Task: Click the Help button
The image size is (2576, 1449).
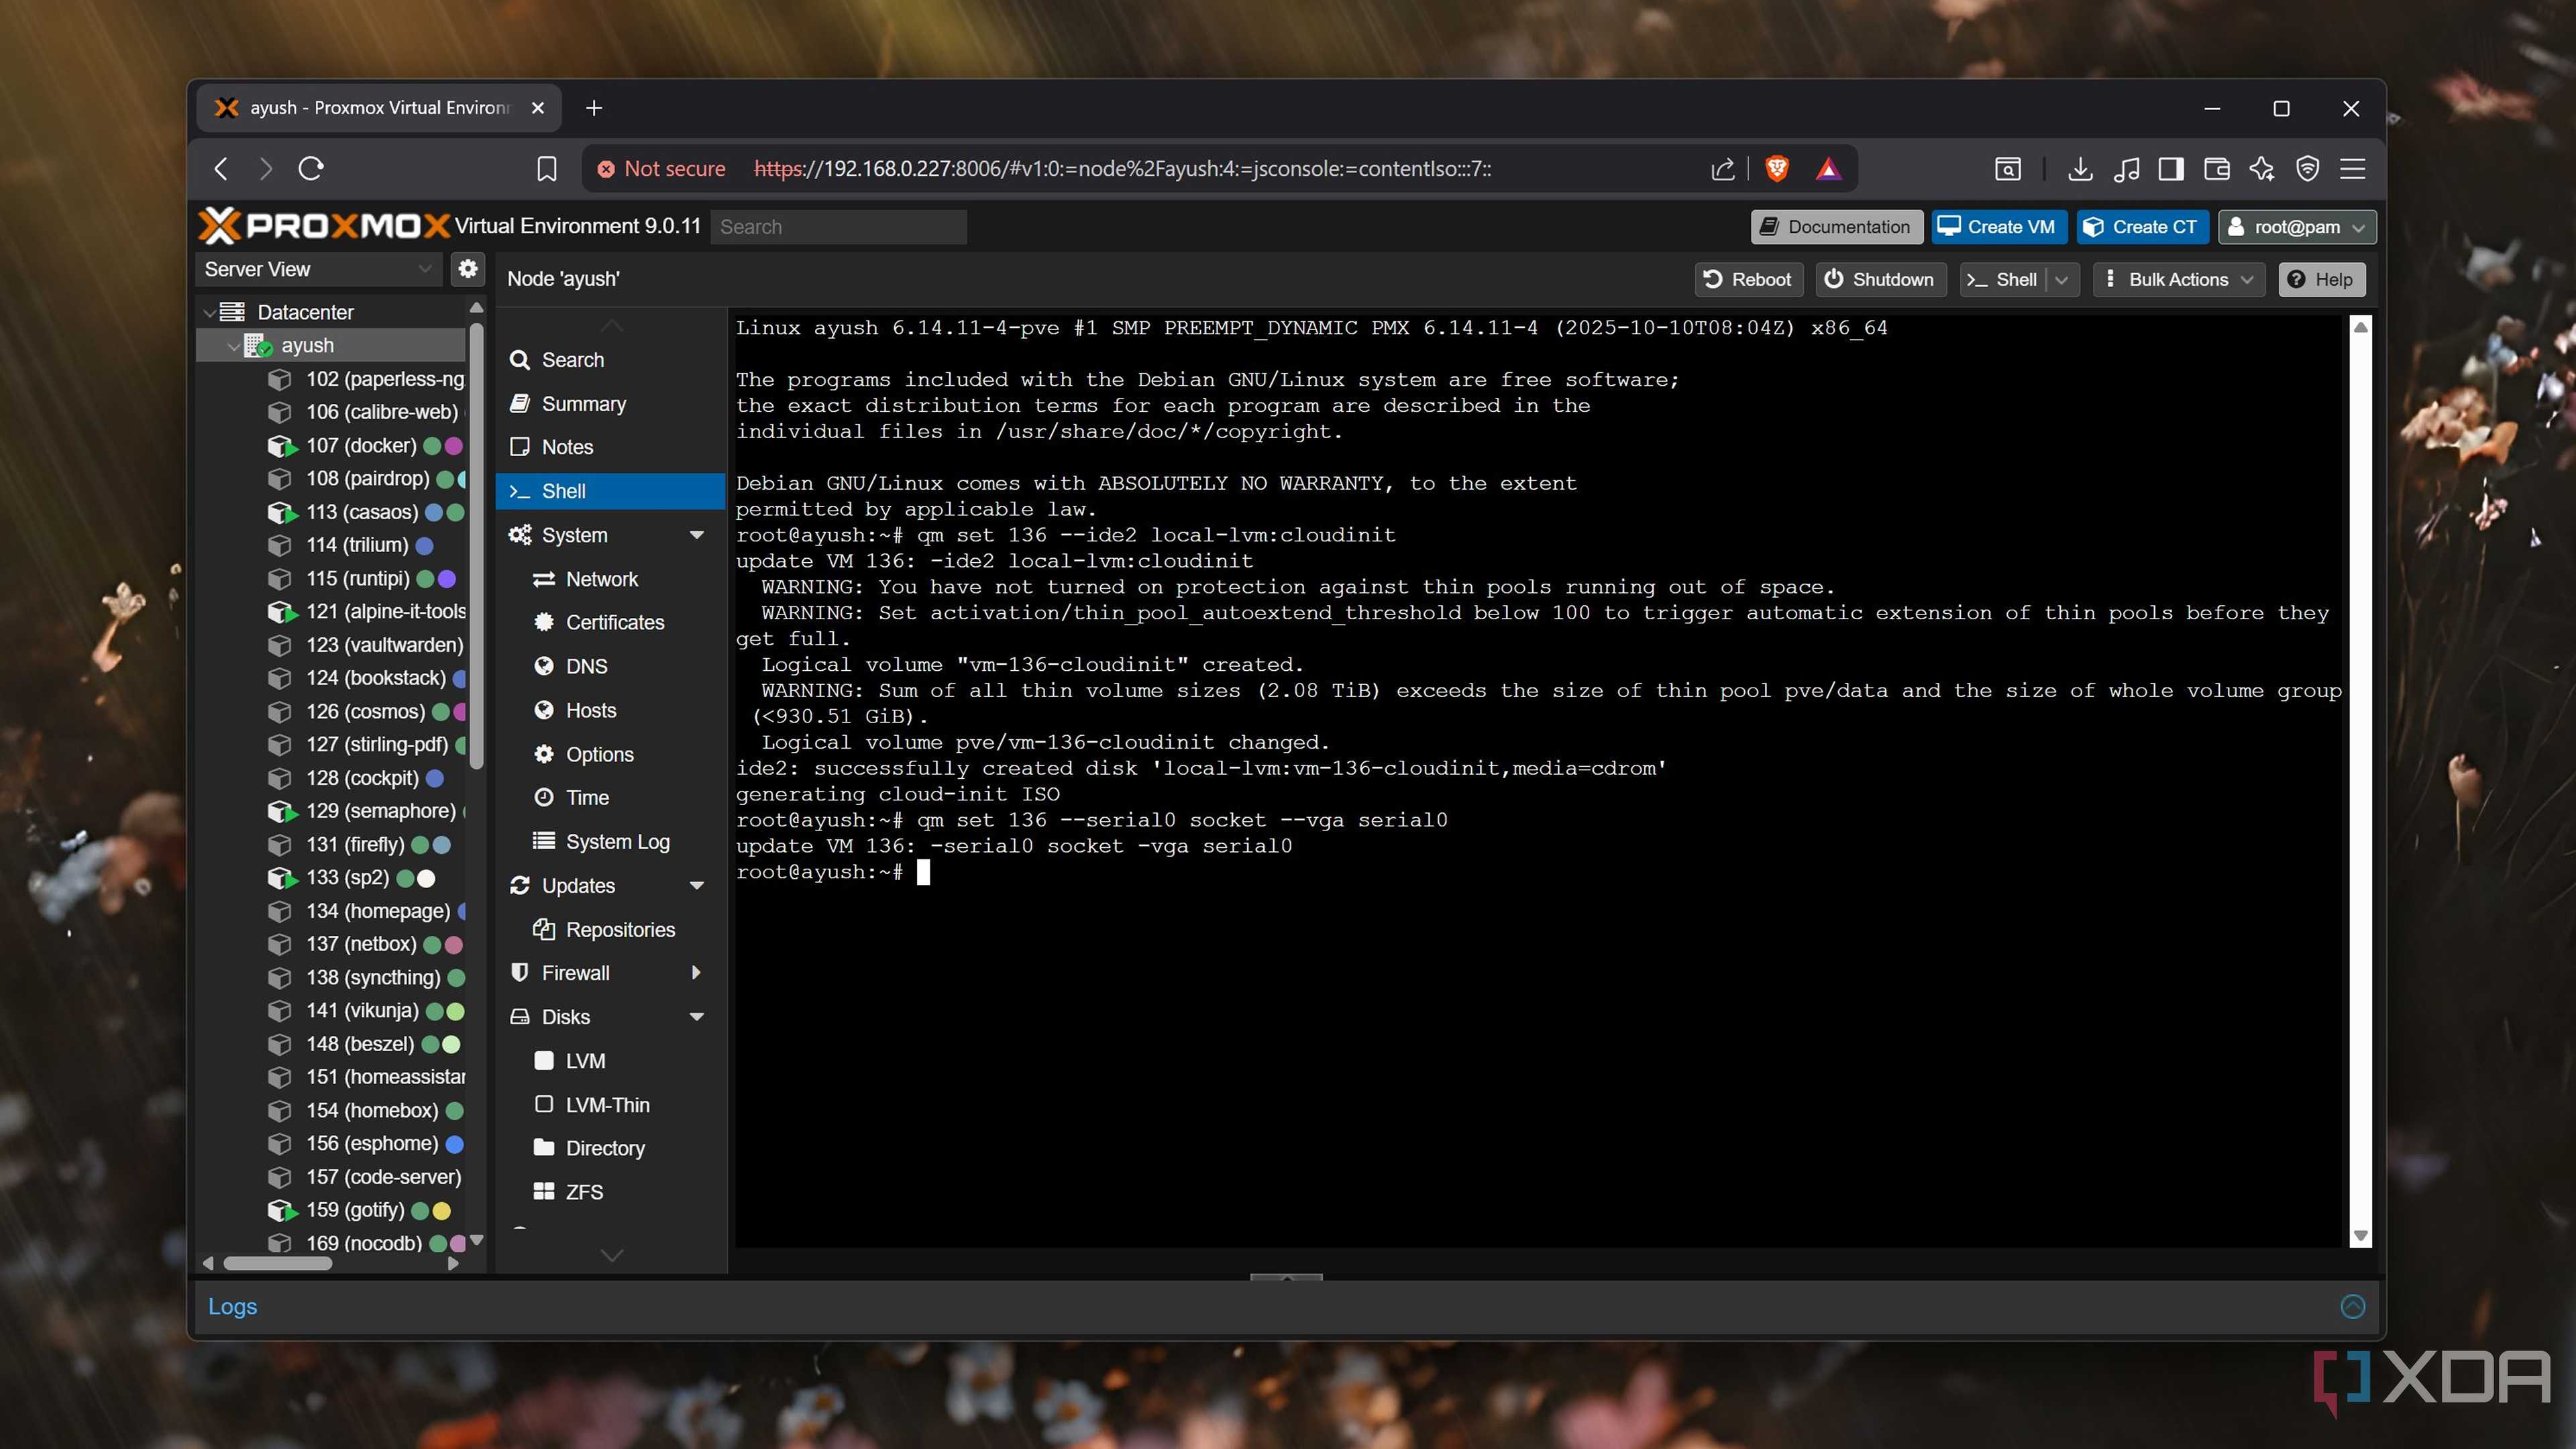Action: coord(2321,279)
